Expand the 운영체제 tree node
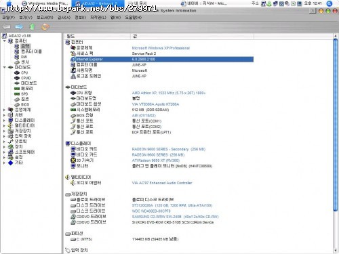339x254 pixels. [x=4, y=110]
